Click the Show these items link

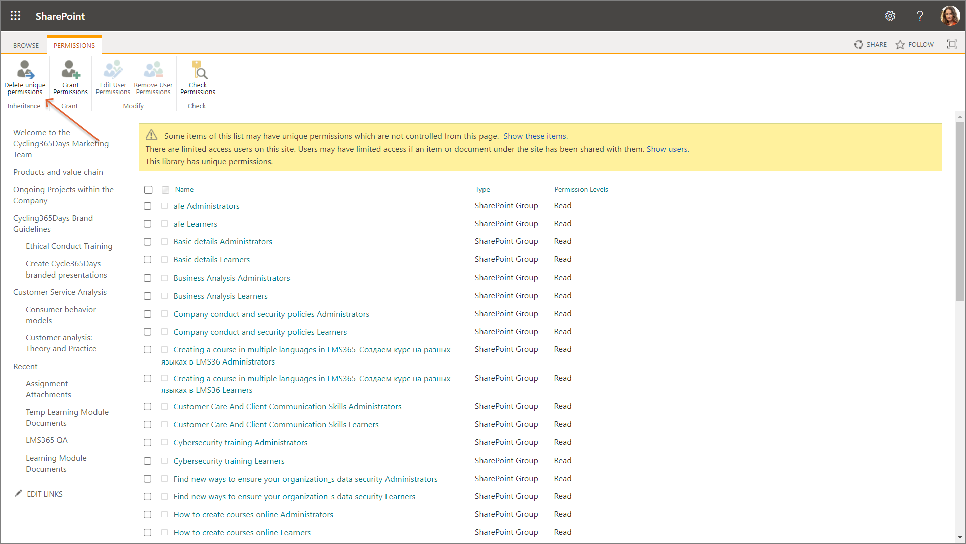(x=535, y=136)
